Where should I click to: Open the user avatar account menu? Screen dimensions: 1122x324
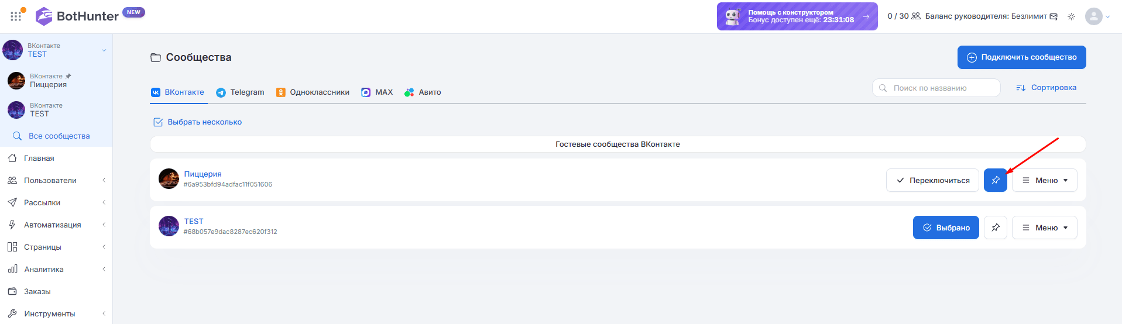1097,16
